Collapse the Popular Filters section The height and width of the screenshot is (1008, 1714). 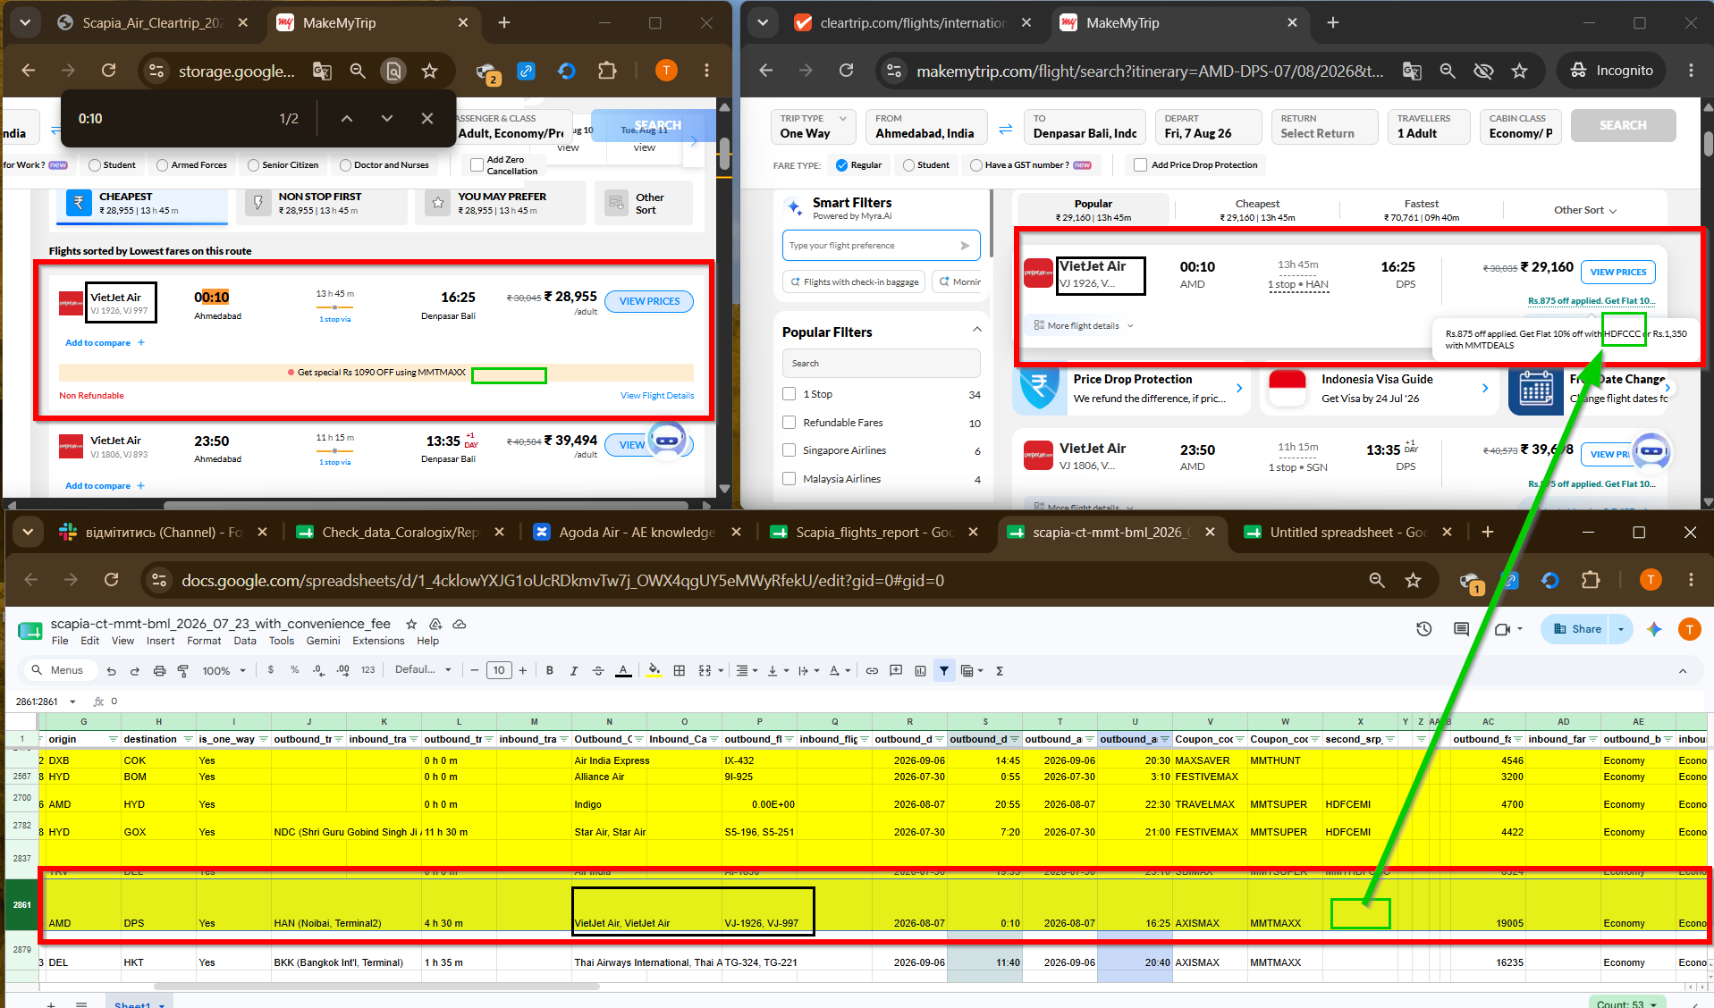tap(977, 331)
